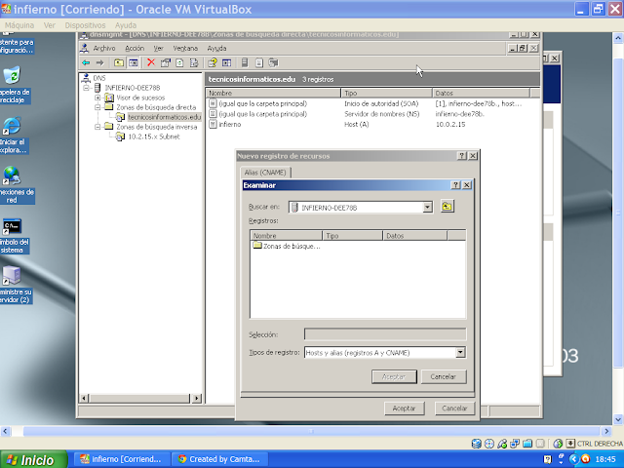Click the Internet Explorer desktop icon
The height and width of the screenshot is (468, 624).
[x=12, y=126]
